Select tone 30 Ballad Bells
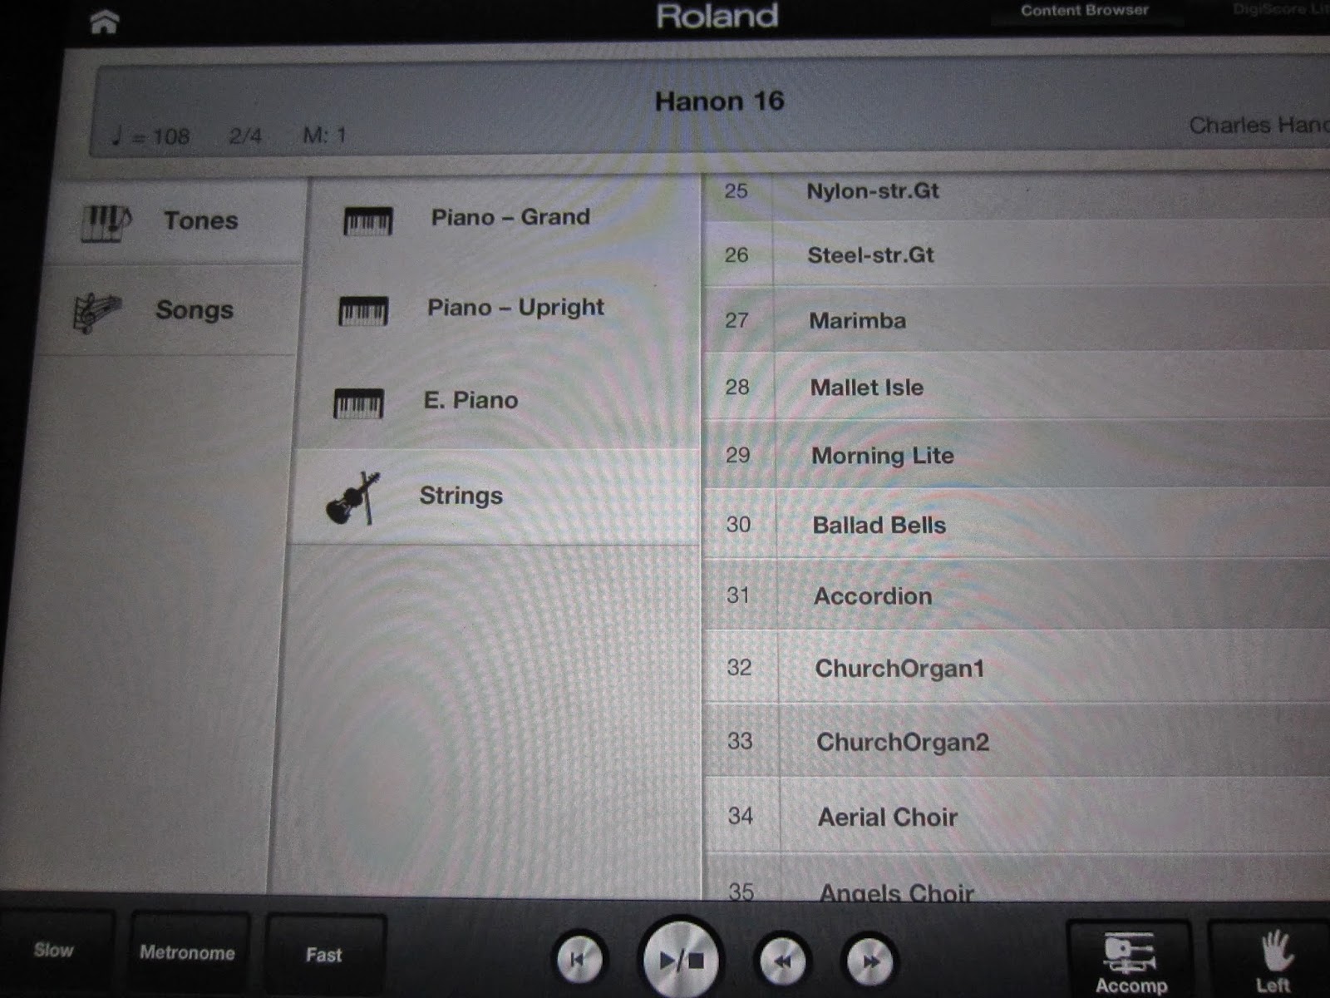This screenshot has height=998, width=1330. pos(1017,524)
